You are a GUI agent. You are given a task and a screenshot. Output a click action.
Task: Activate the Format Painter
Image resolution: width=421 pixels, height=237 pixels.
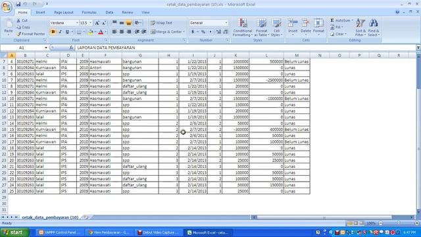pyautogui.click(x=31, y=34)
